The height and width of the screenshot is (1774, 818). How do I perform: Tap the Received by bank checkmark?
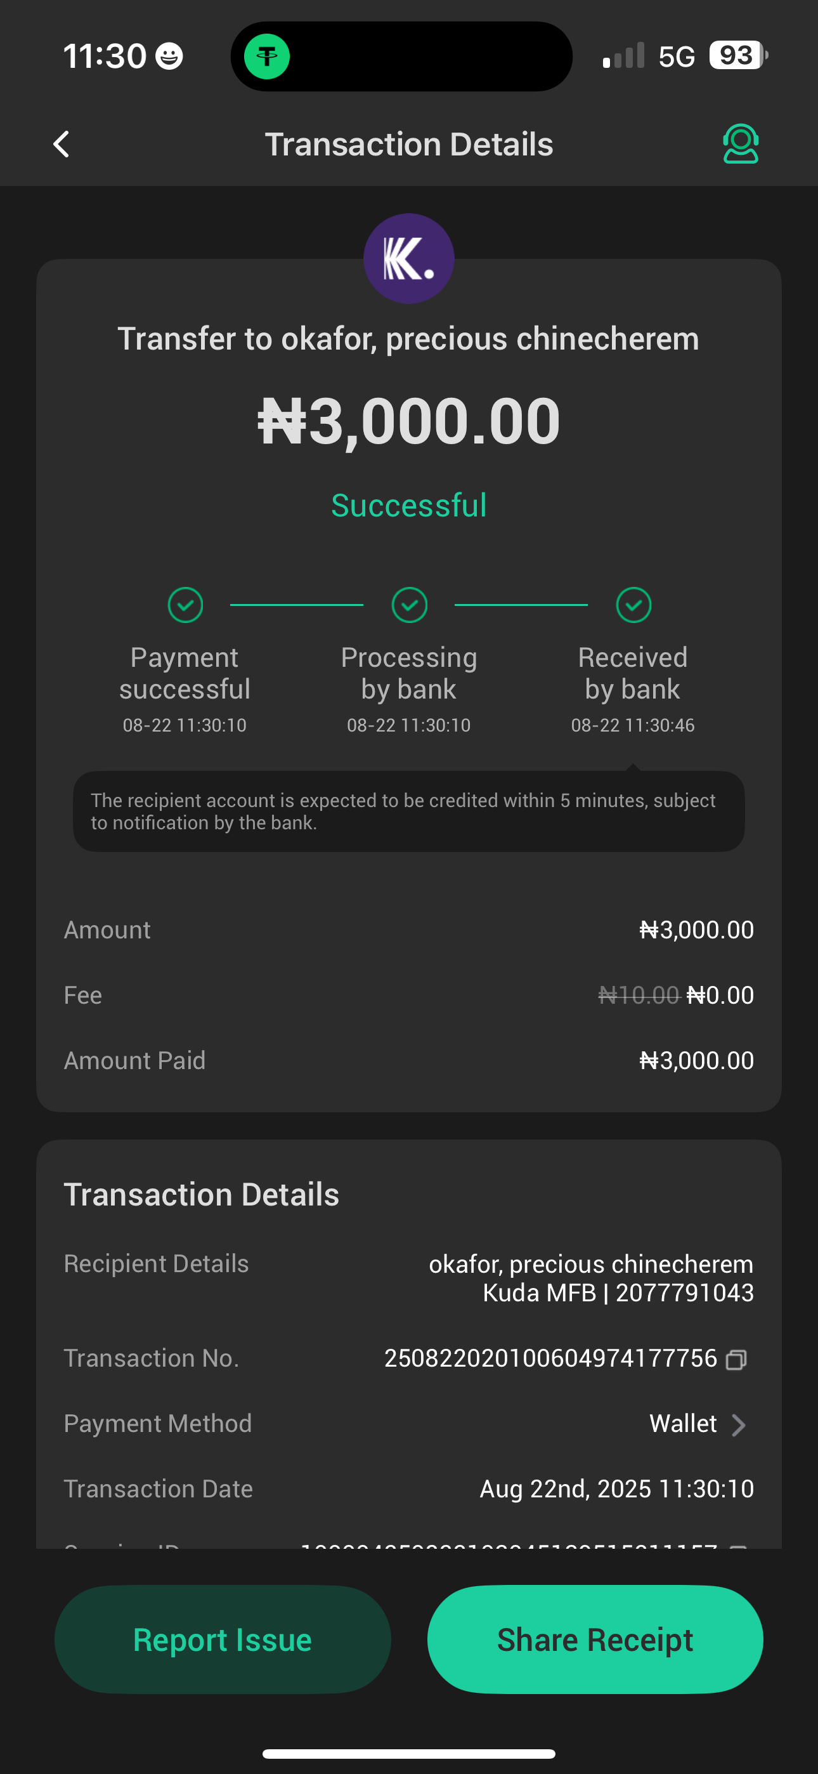[x=633, y=605]
